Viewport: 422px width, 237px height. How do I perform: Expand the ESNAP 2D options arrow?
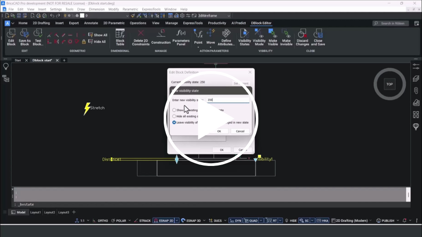[x=177, y=220]
